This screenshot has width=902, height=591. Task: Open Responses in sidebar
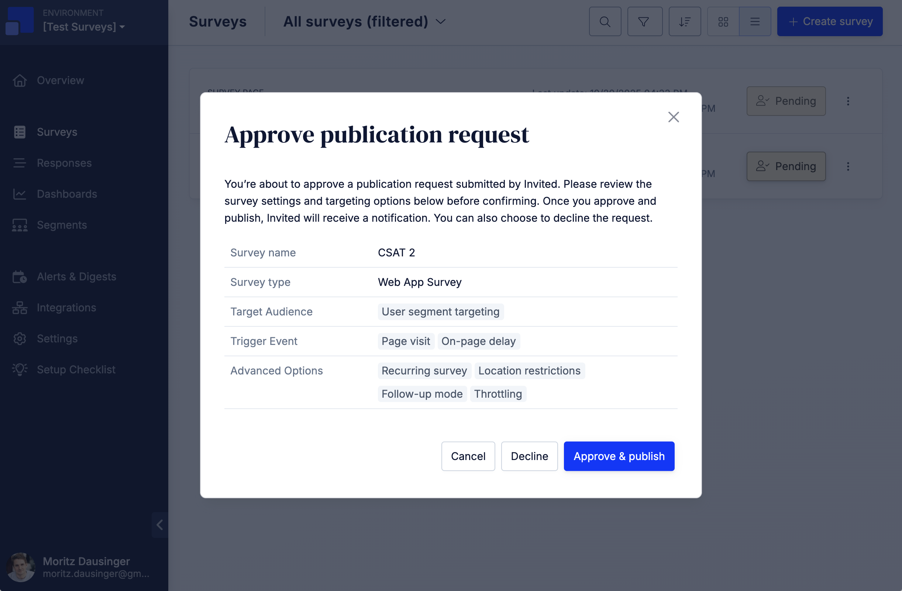(x=64, y=163)
